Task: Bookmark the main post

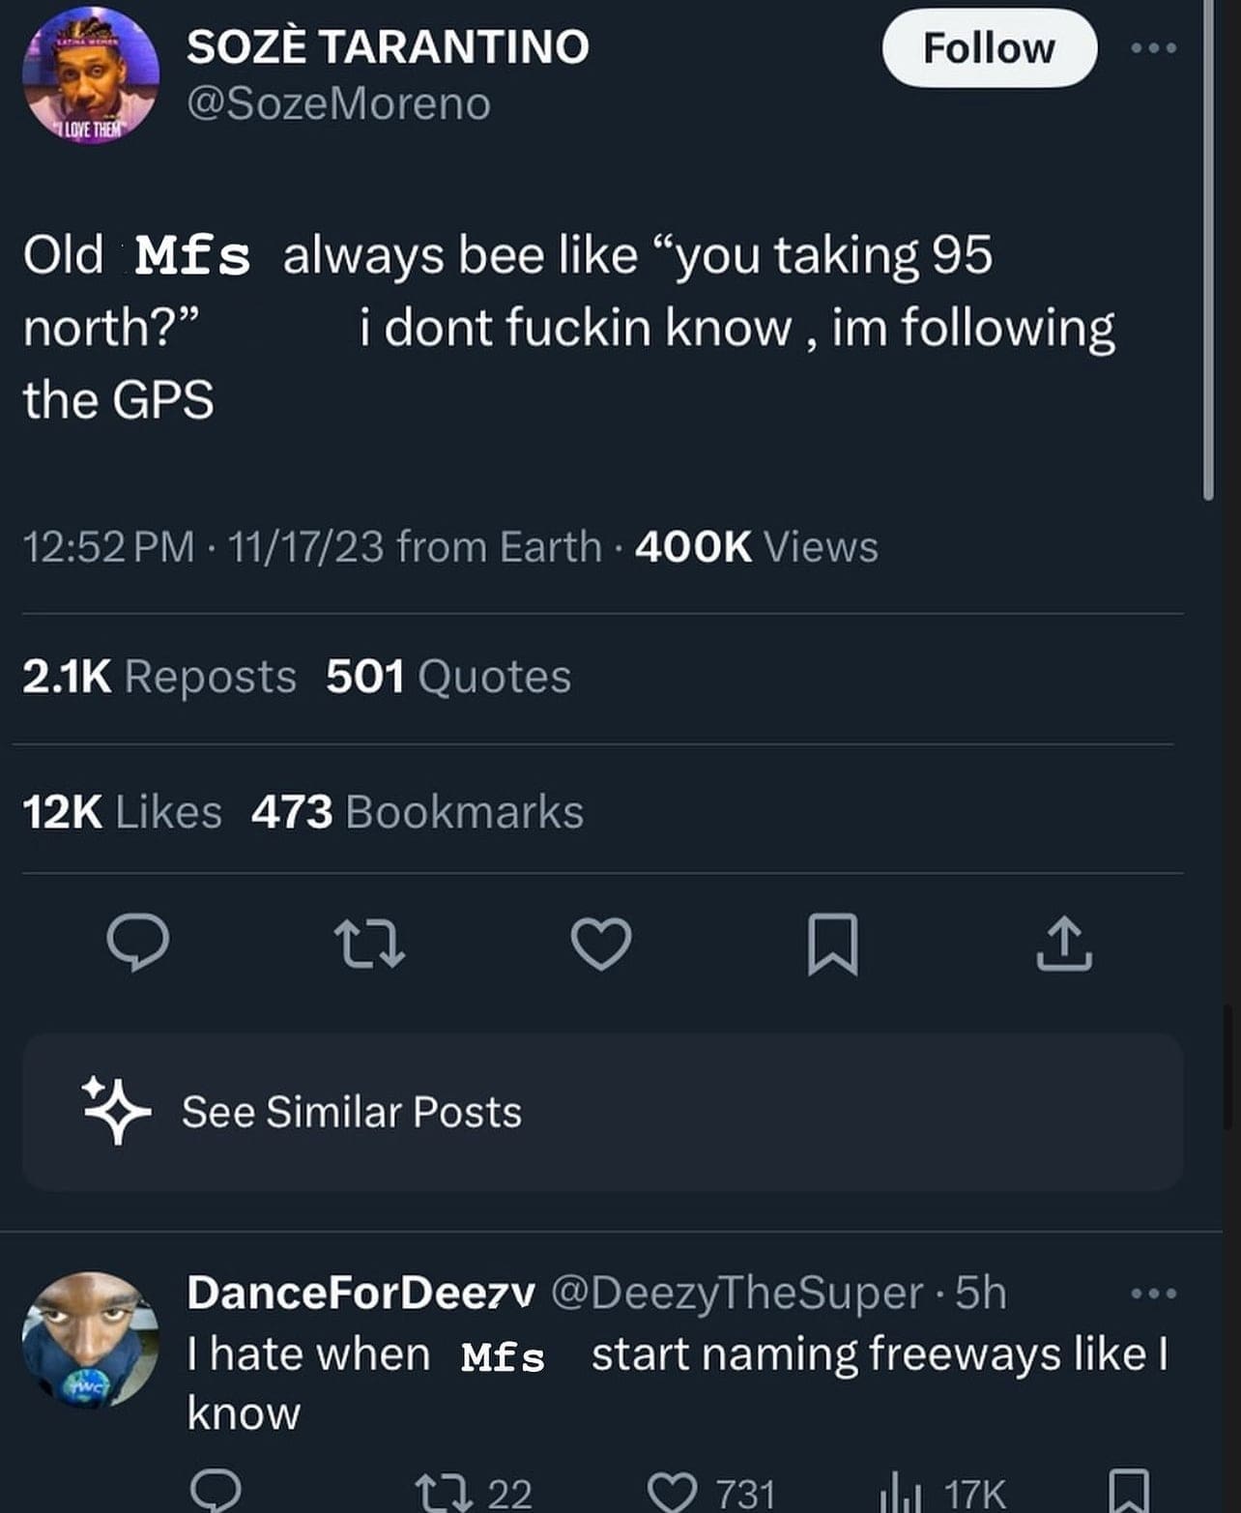Action: [x=832, y=943]
